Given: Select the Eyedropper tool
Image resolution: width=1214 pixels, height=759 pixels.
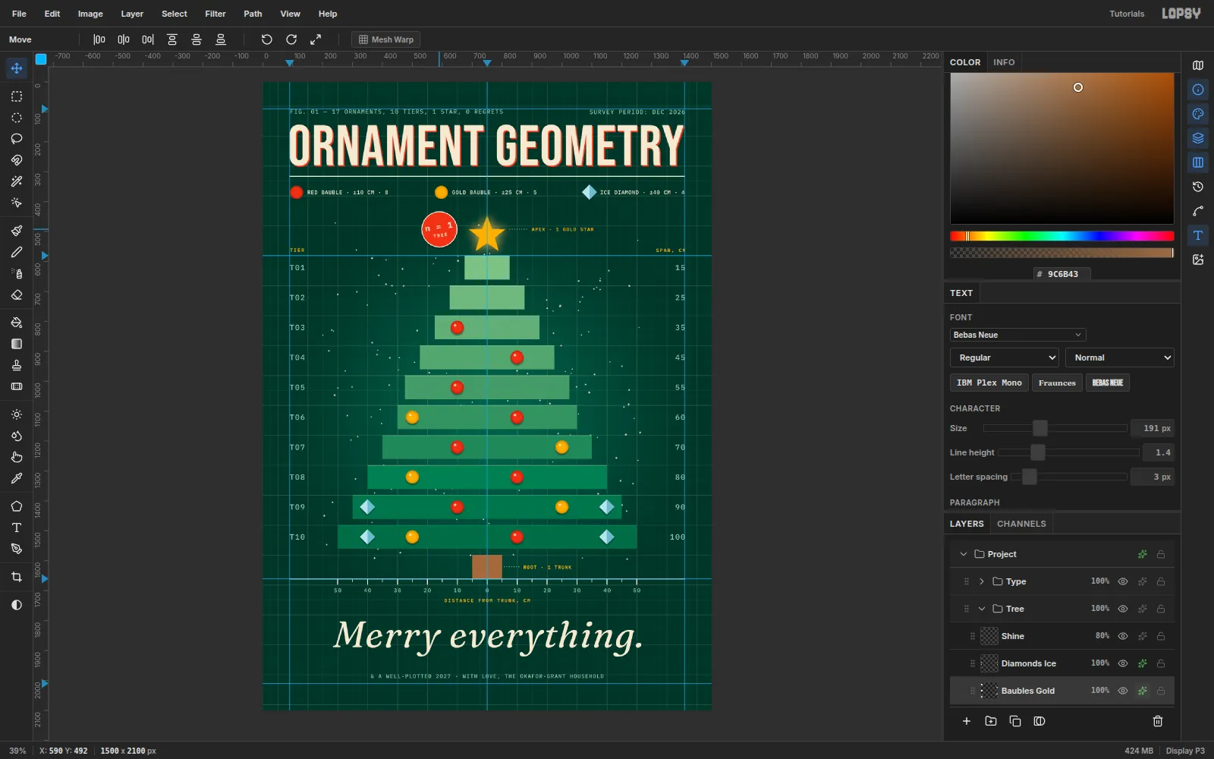Looking at the screenshot, I should 17,478.
